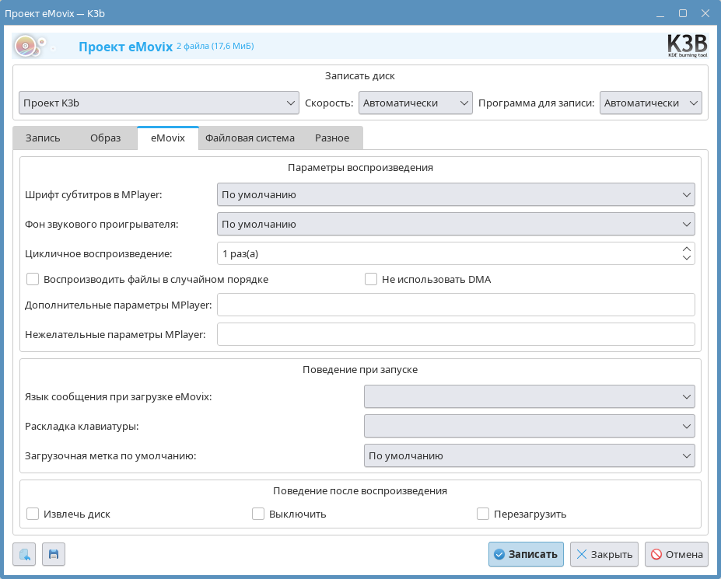This screenshot has width=721, height=579.
Task: Increase loop playback count with up arrow
Action: tap(686, 249)
